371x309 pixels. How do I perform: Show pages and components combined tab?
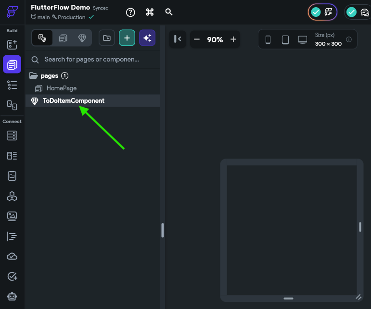click(42, 38)
